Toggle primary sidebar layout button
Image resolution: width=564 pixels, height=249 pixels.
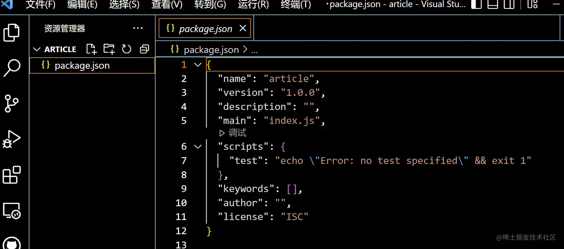click(476, 4)
